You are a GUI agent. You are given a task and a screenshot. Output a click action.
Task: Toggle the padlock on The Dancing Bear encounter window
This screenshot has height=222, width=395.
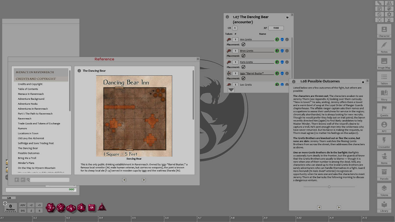point(287,17)
